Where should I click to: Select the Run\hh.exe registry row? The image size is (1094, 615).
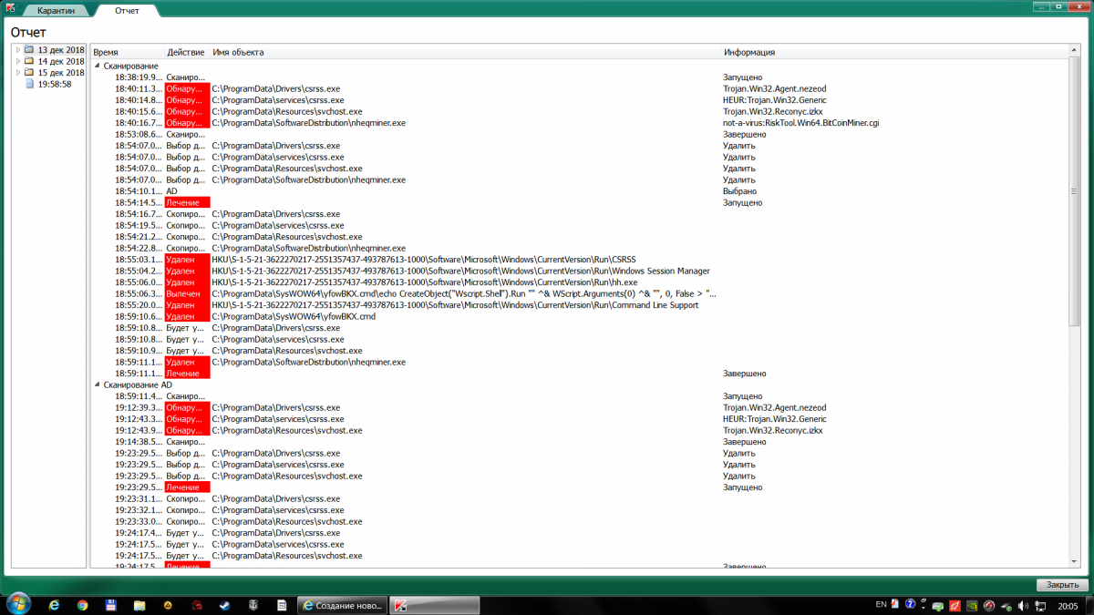(579, 282)
